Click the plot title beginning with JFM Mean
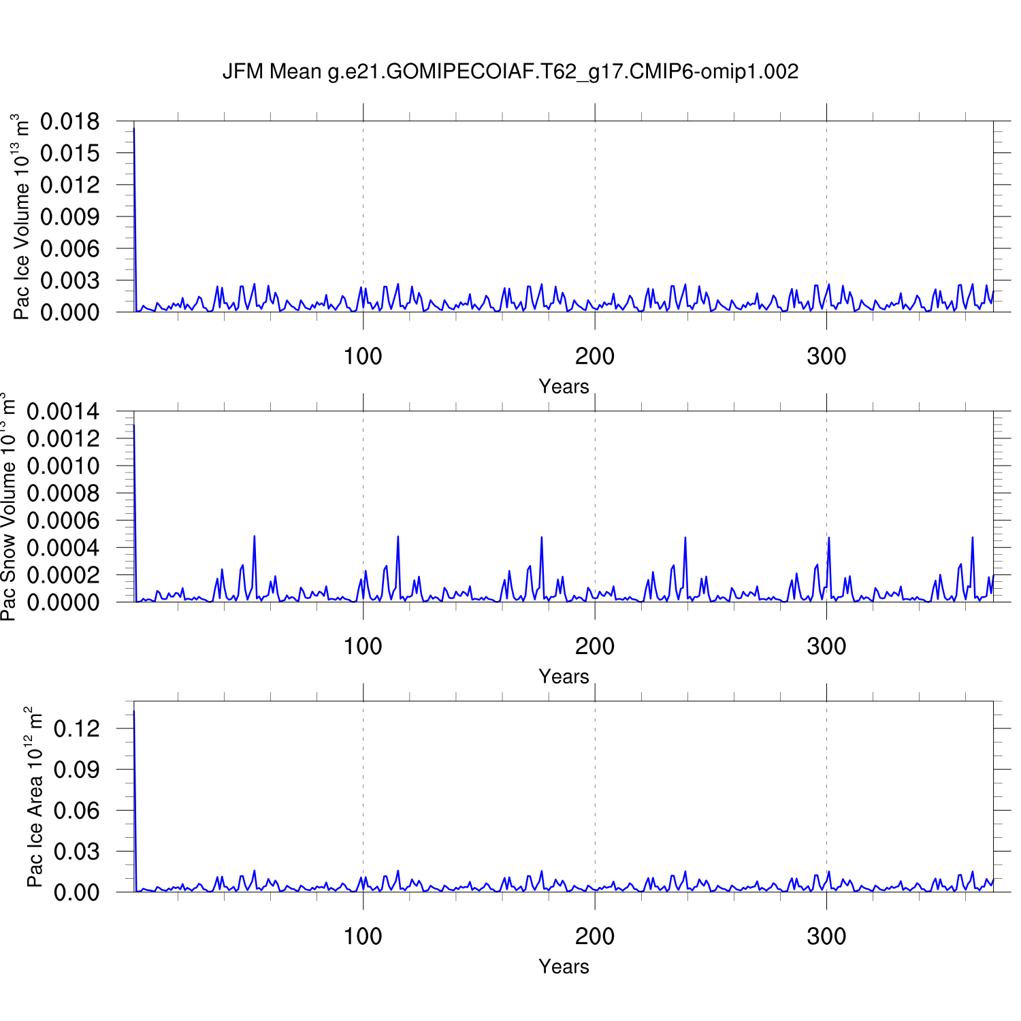 click(510, 71)
